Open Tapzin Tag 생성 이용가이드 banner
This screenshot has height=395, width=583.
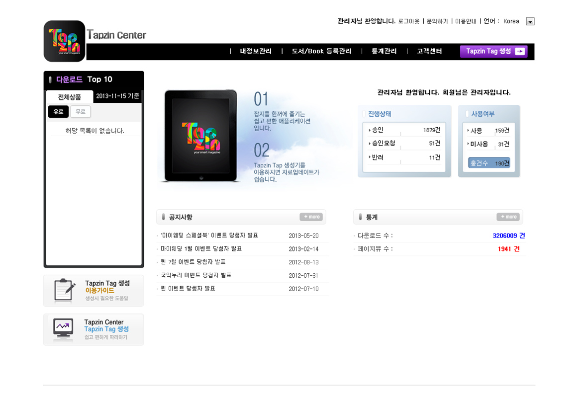coord(94,291)
